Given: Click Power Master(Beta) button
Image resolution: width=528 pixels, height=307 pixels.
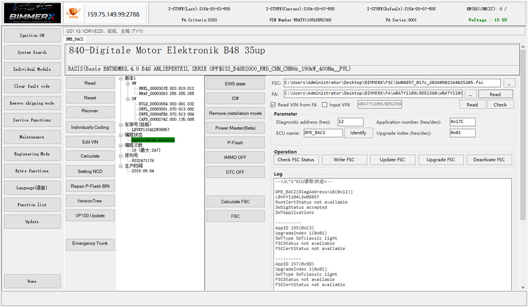Looking at the screenshot, I should 235,128.
